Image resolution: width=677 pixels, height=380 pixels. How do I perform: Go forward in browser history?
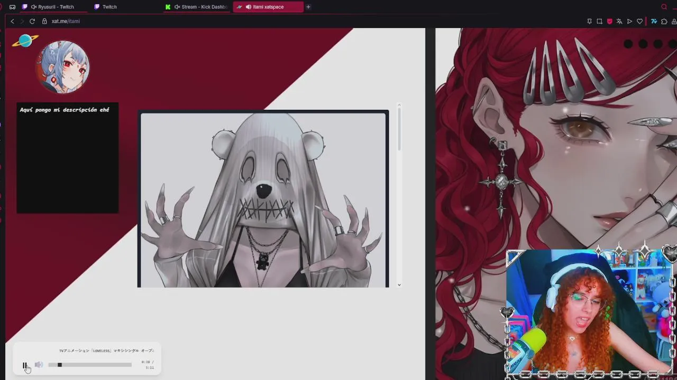click(x=22, y=21)
